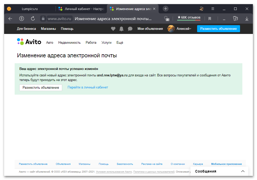
Task: Click the Алексей user avatar picture
Action: point(171,29)
